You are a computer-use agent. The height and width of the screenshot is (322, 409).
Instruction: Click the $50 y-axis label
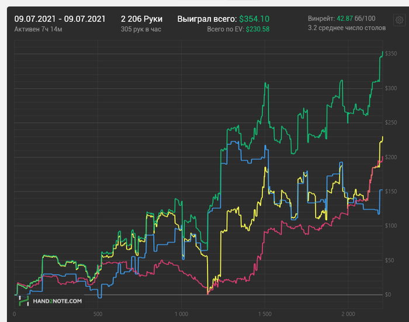tap(389, 260)
